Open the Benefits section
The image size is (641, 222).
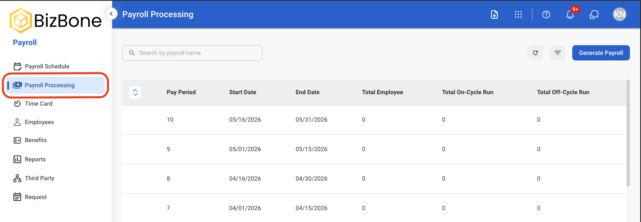coord(36,140)
